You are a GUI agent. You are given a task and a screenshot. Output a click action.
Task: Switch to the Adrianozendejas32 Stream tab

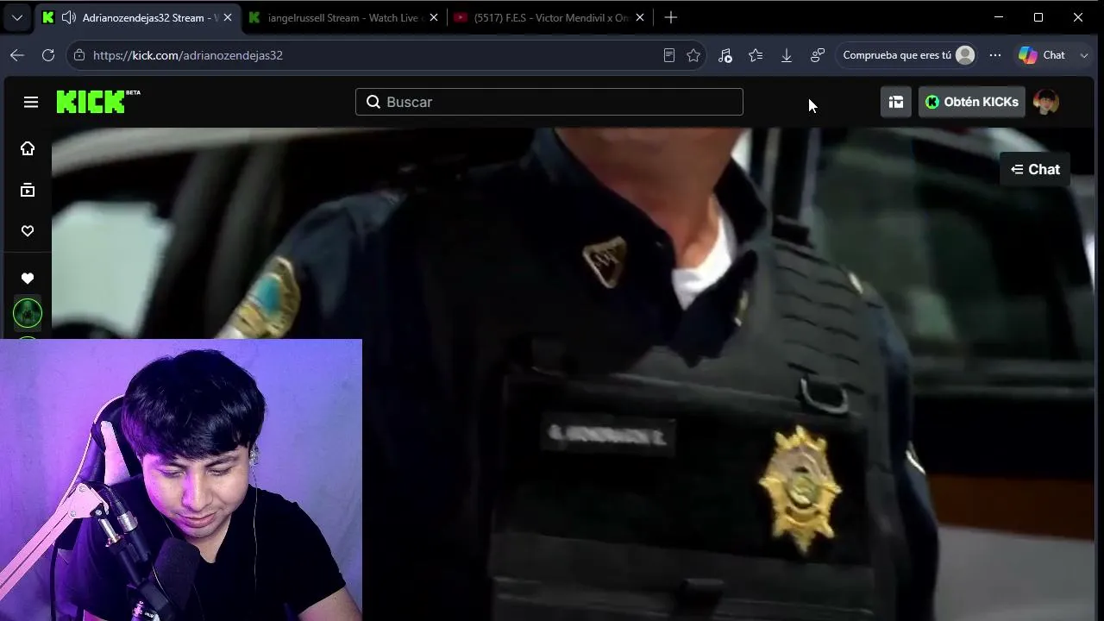tap(136, 17)
